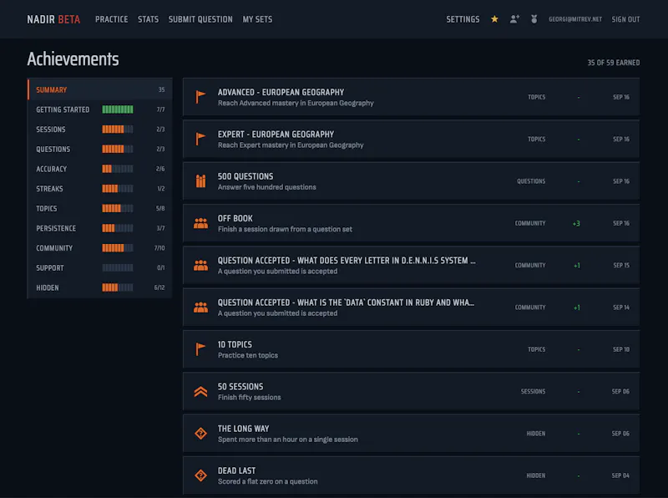
Task: Navigate to My Sets
Action: pyautogui.click(x=257, y=19)
